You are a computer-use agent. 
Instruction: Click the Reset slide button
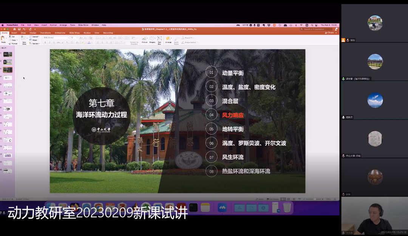click(x=34, y=40)
